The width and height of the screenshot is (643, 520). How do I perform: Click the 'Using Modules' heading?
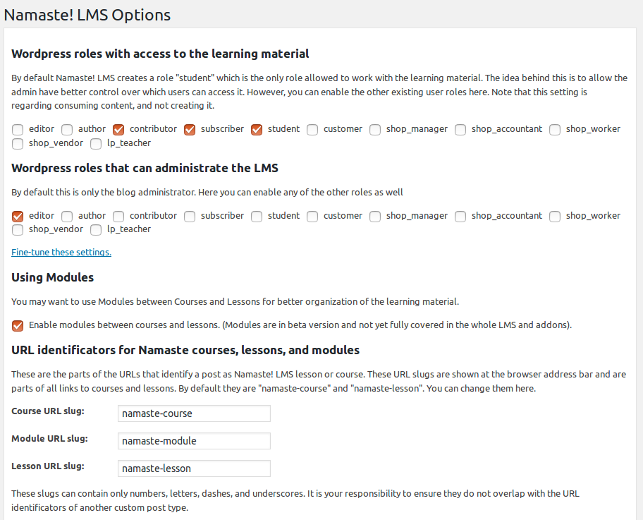point(52,277)
